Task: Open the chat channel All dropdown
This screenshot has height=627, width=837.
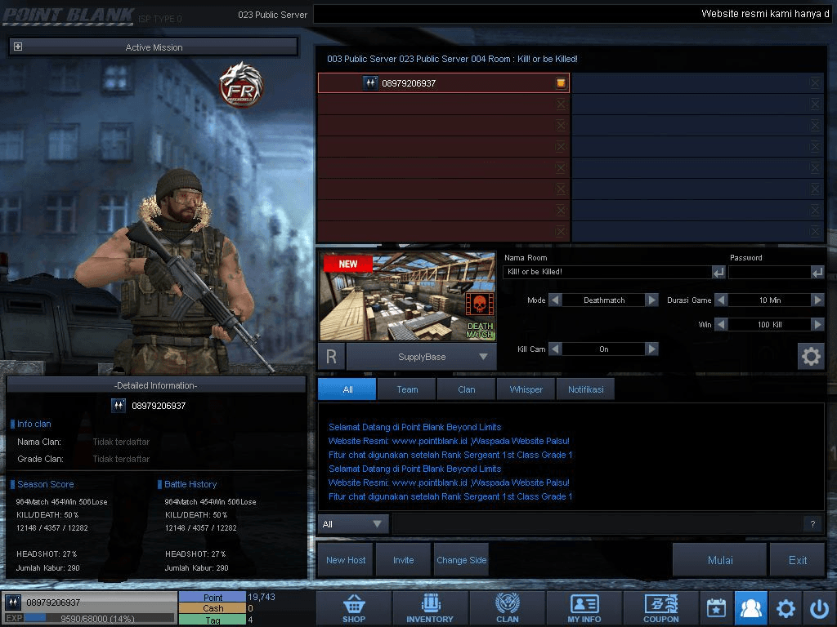Action: point(353,524)
